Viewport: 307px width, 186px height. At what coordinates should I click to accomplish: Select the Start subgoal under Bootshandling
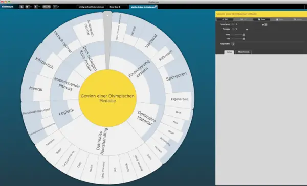[x=149, y=156]
